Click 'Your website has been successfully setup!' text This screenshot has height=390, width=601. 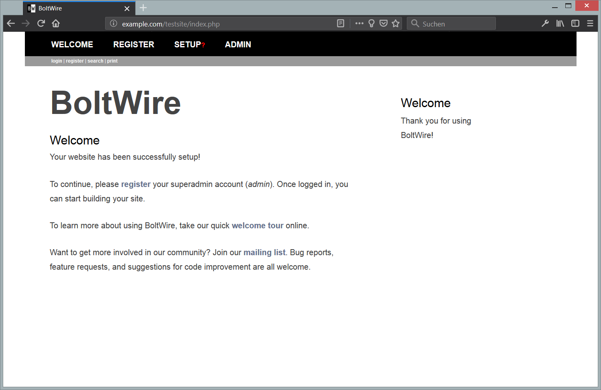[x=125, y=157]
